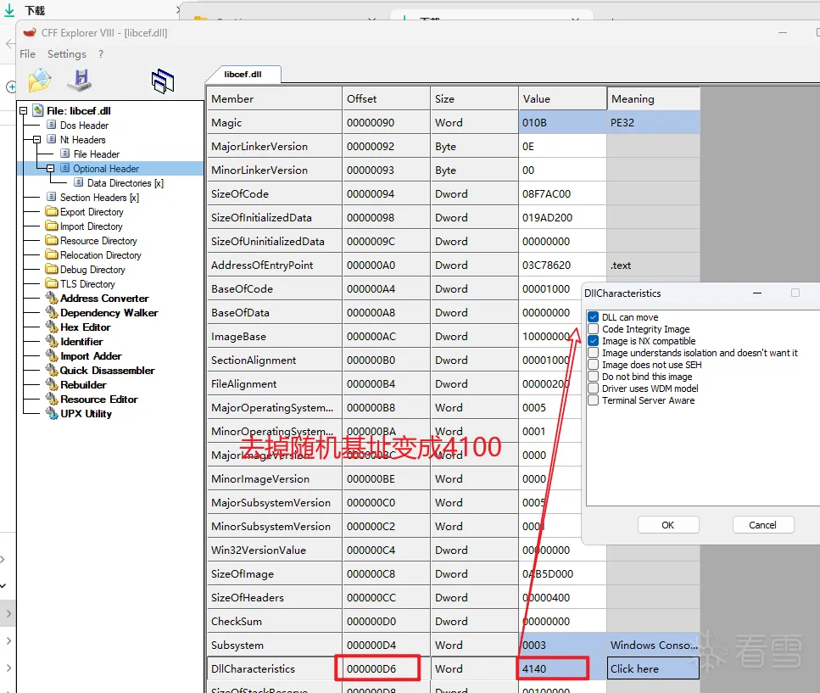
Task: Click the Value column header
Action: 562,98
